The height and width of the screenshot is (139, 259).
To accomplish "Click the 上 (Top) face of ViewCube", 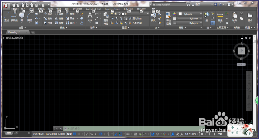I will pos(241,51).
